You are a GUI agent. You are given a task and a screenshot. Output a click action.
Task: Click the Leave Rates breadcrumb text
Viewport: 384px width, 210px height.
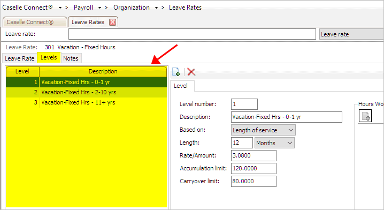[185, 7]
